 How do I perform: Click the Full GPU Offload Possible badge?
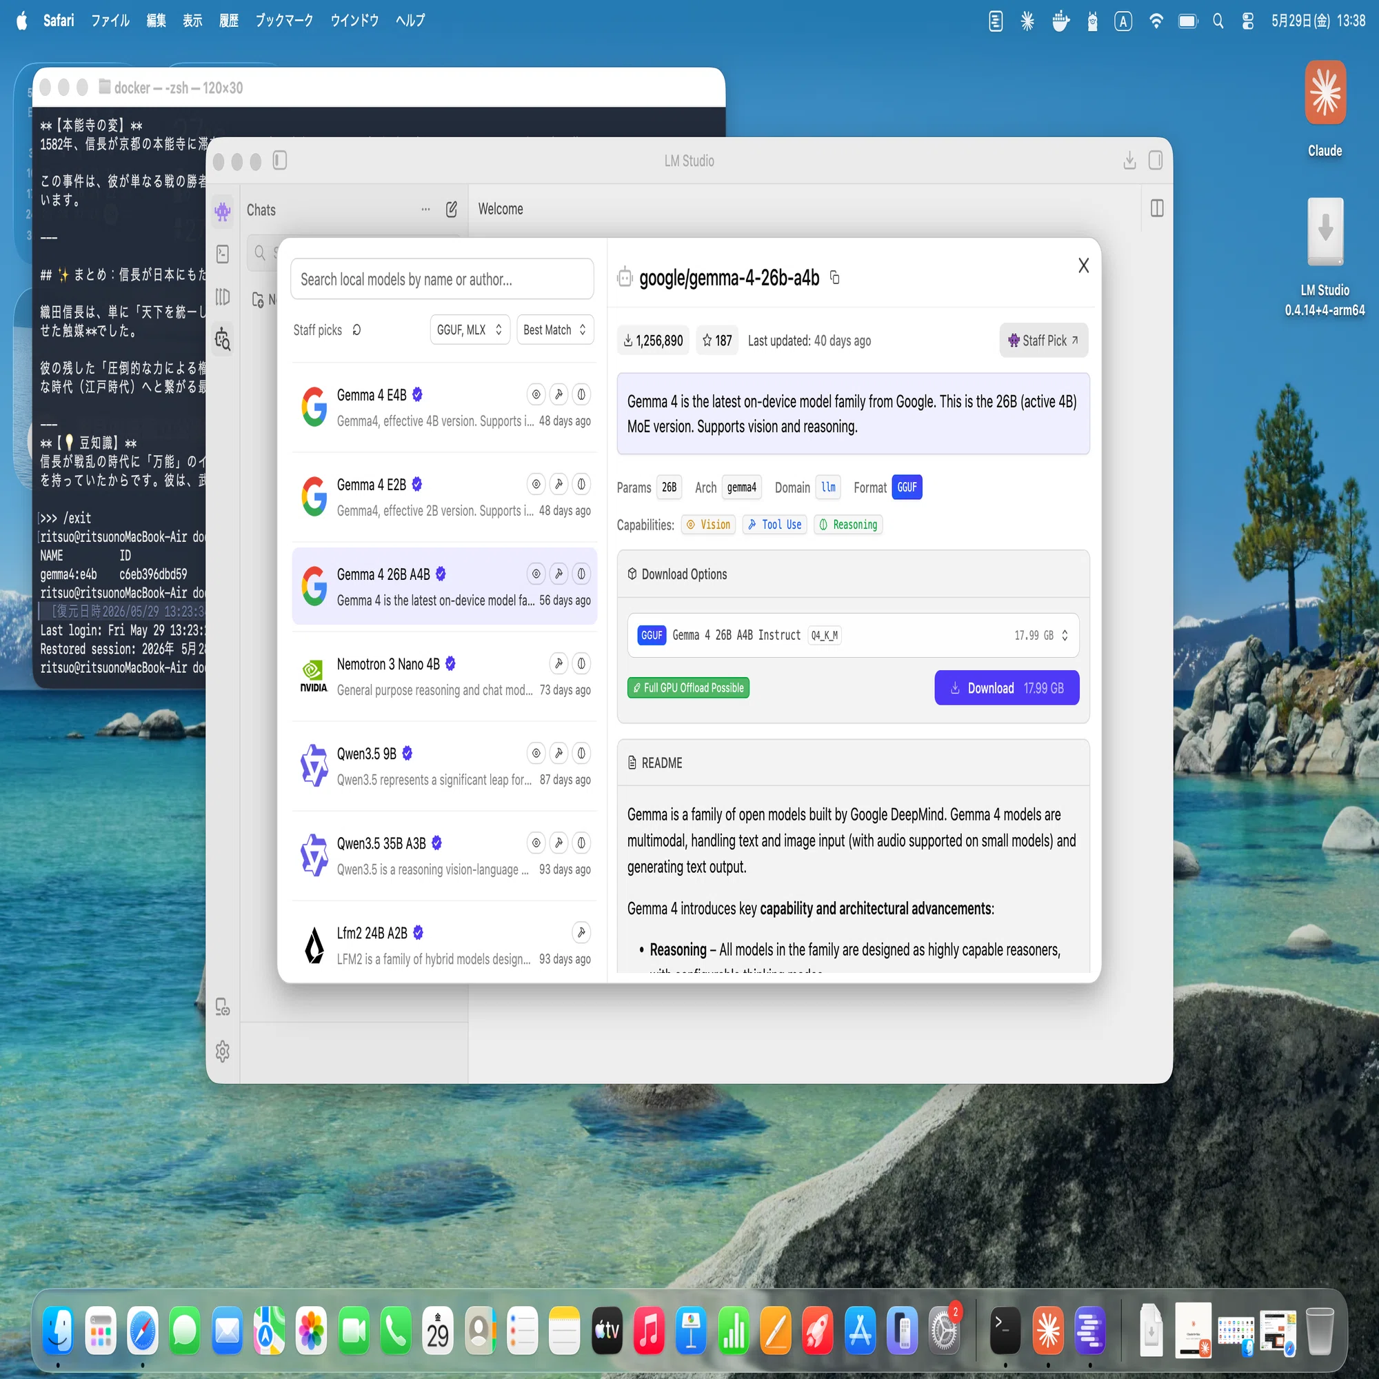click(x=688, y=688)
